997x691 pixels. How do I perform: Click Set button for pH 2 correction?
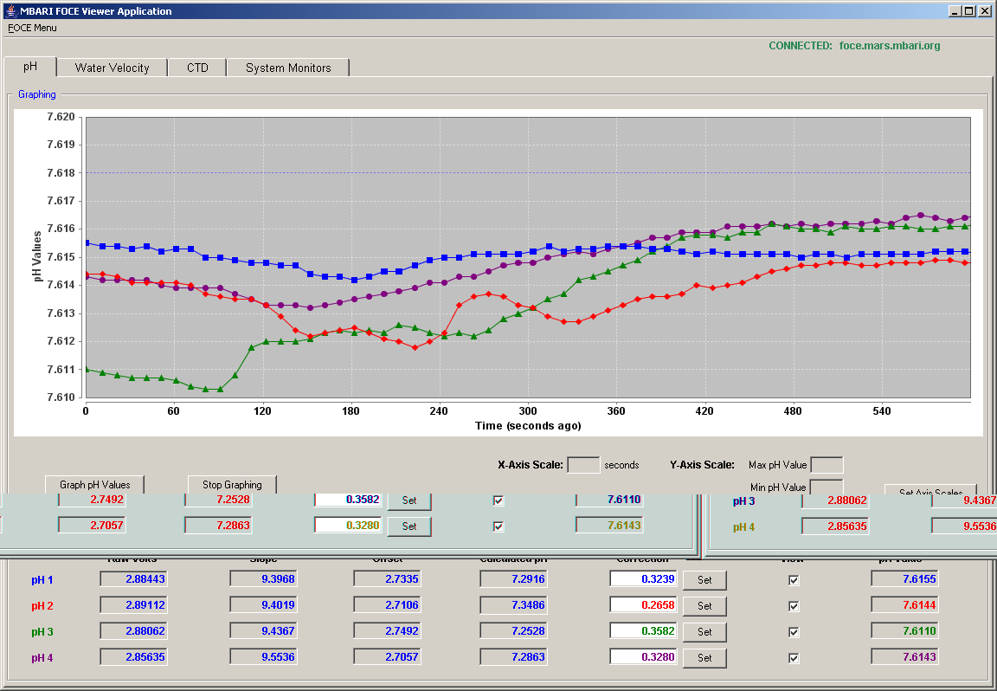pyautogui.click(x=704, y=606)
